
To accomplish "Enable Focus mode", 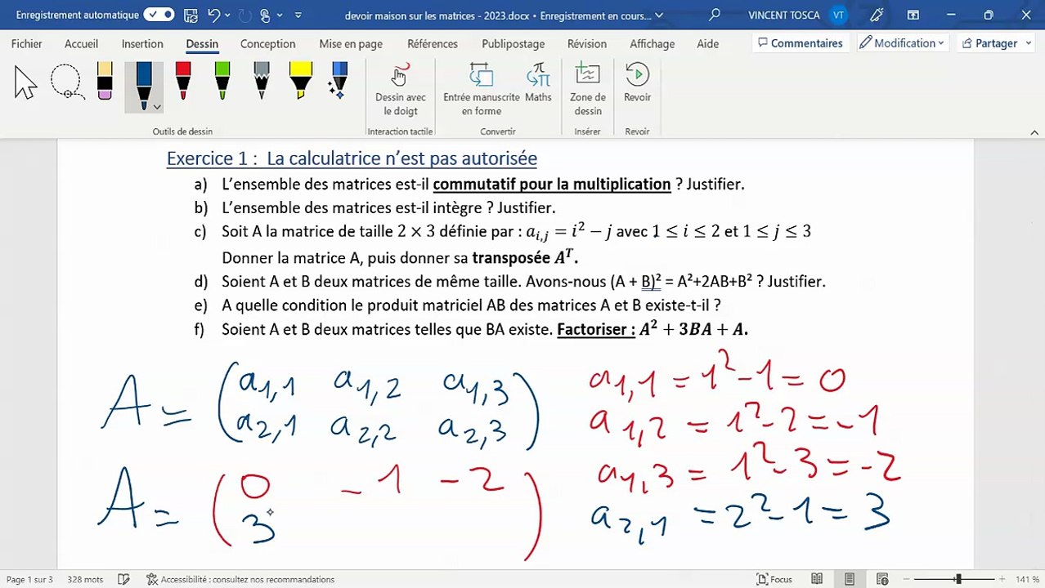I will (774, 579).
